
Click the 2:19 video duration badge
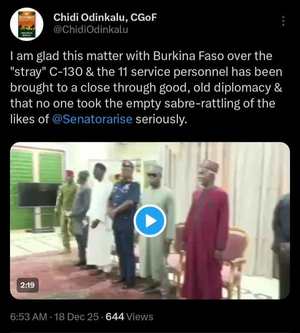point(27,285)
